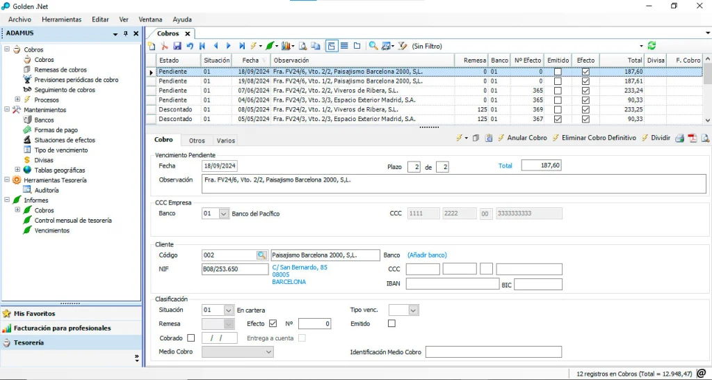Click the Observación text field

coord(452,183)
